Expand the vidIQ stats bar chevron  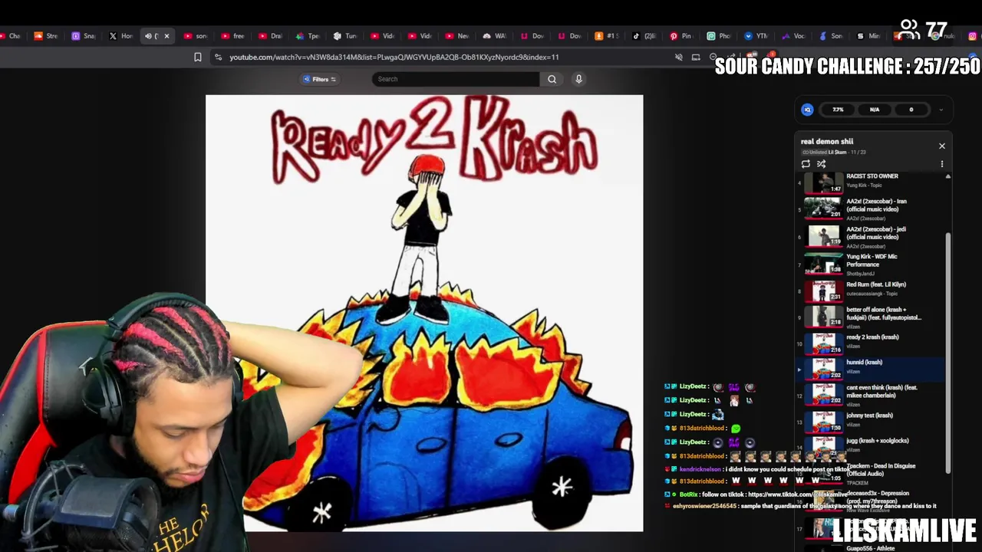[x=941, y=110]
